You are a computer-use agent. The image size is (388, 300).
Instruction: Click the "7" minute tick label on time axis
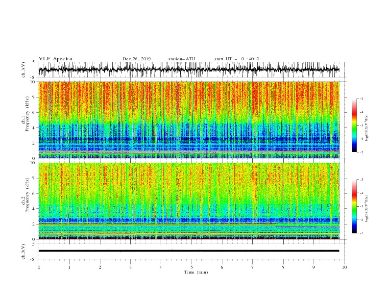[253, 267]
